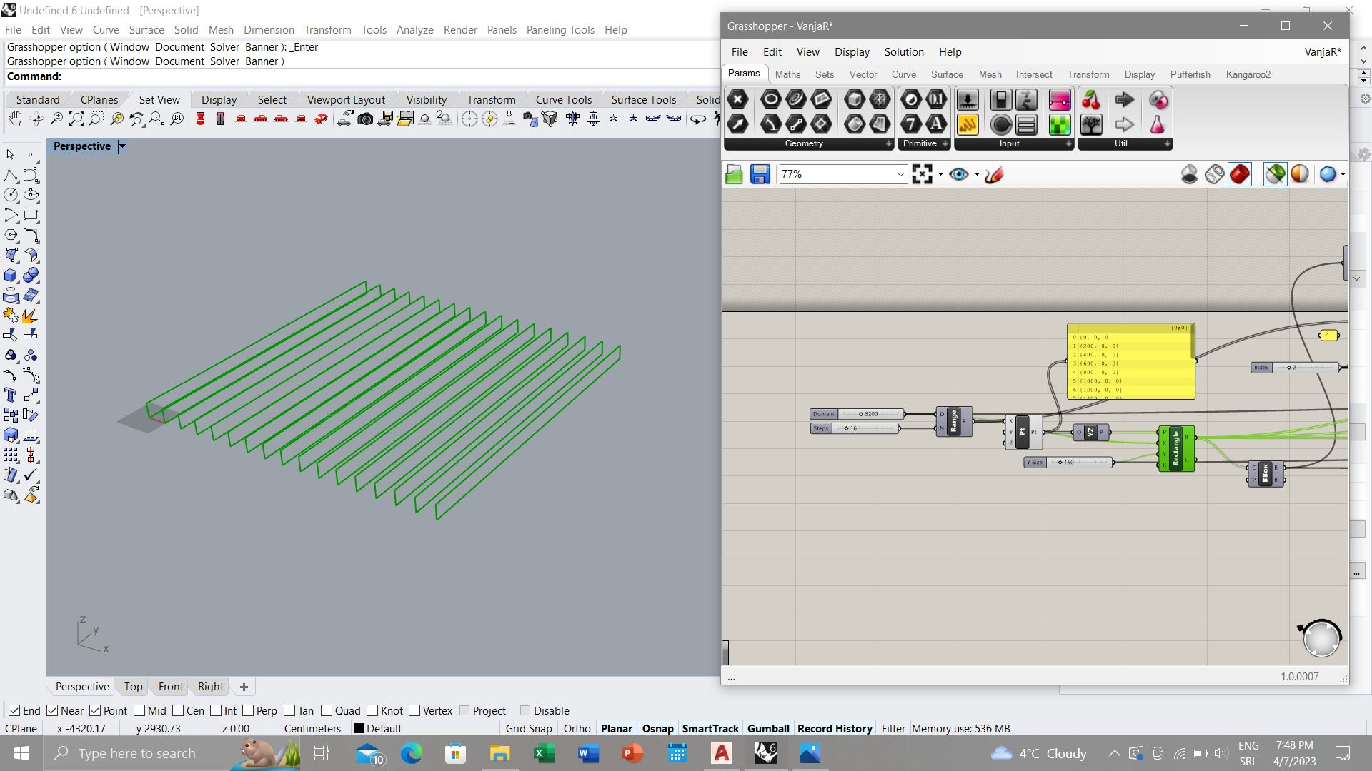The image size is (1372, 771).
Task: Activate the Sketch pencil tool in Grasshopper
Action: coord(994,174)
